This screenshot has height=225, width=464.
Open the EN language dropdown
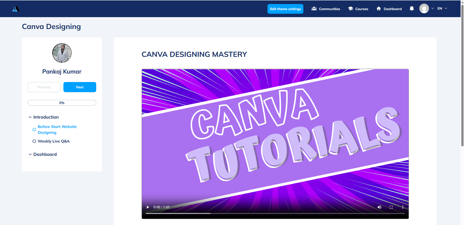[442, 9]
